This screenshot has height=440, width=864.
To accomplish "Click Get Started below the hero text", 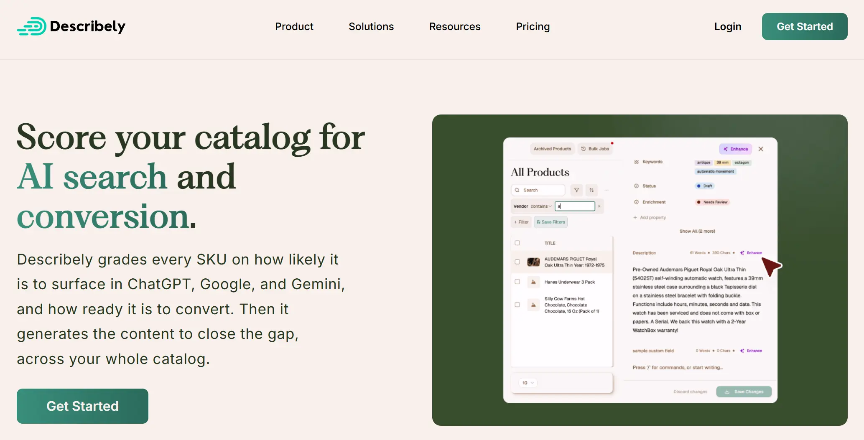I will pyautogui.click(x=82, y=406).
